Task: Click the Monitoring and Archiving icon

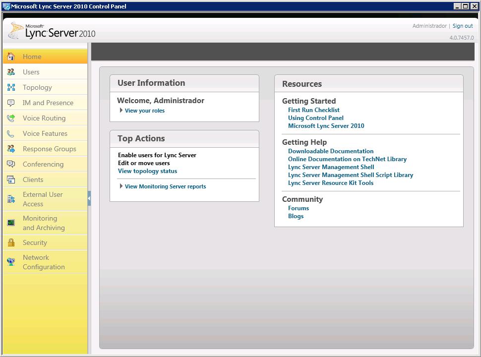Action: tap(11, 223)
